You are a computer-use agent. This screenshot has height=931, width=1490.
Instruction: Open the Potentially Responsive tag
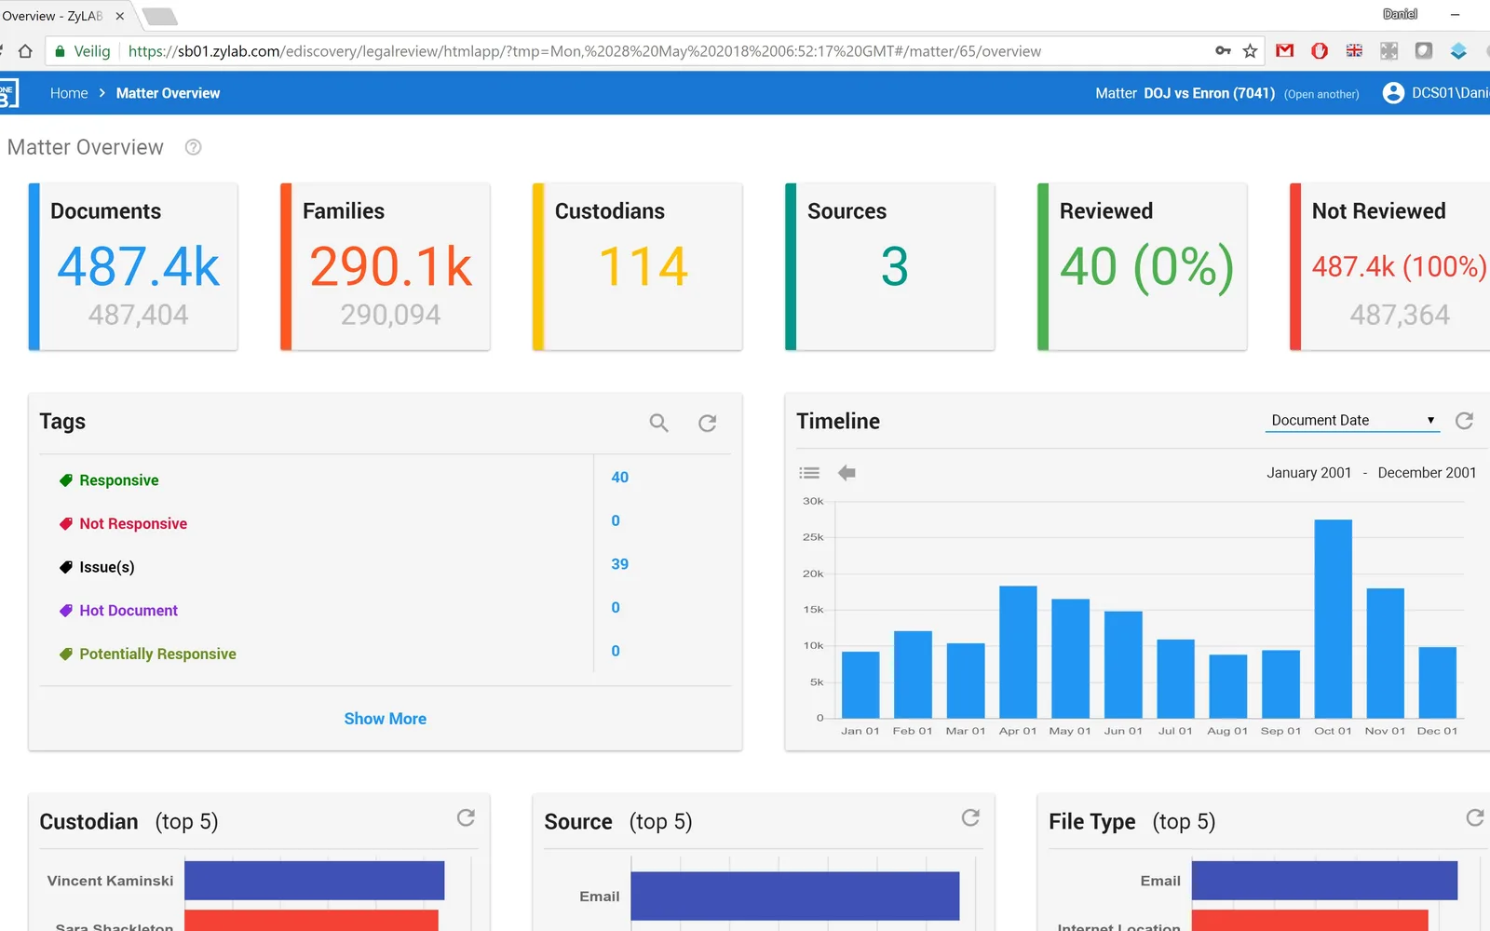point(157,654)
